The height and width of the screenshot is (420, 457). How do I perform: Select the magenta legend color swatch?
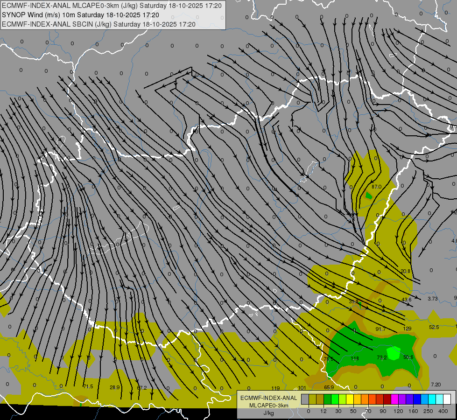tap(395, 399)
